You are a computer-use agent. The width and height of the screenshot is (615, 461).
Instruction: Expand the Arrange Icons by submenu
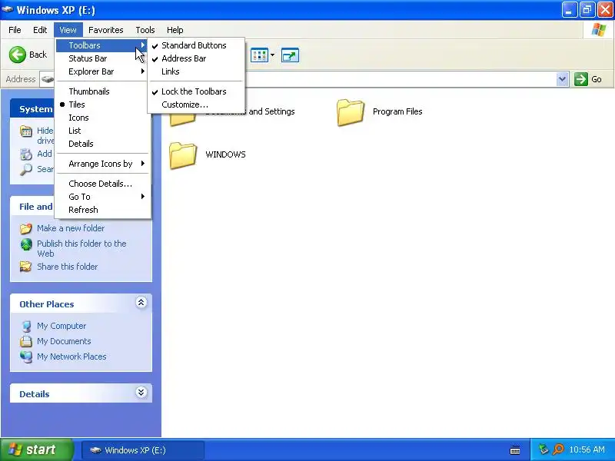[x=102, y=164]
